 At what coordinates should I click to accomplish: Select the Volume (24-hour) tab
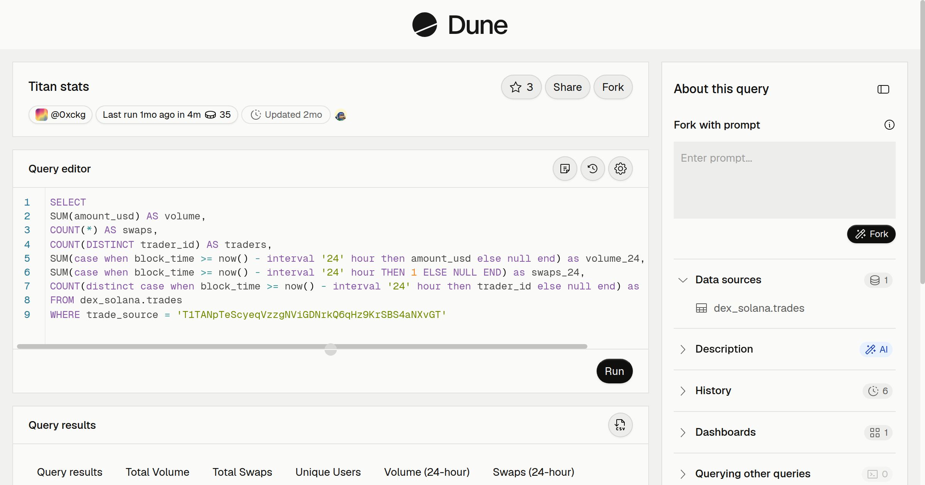click(x=427, y=472)
